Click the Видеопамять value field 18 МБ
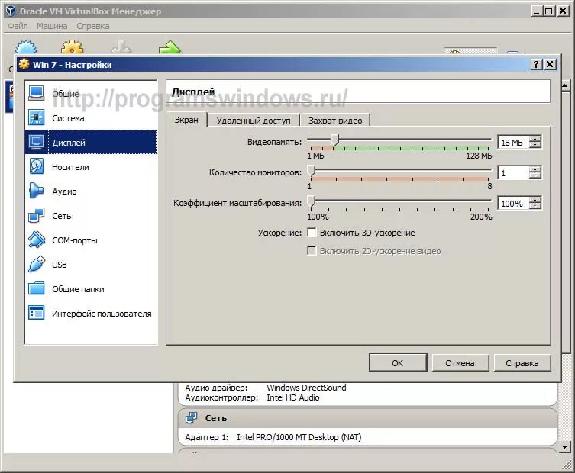The height and width of the screenshot is (473, 575). 514,142
